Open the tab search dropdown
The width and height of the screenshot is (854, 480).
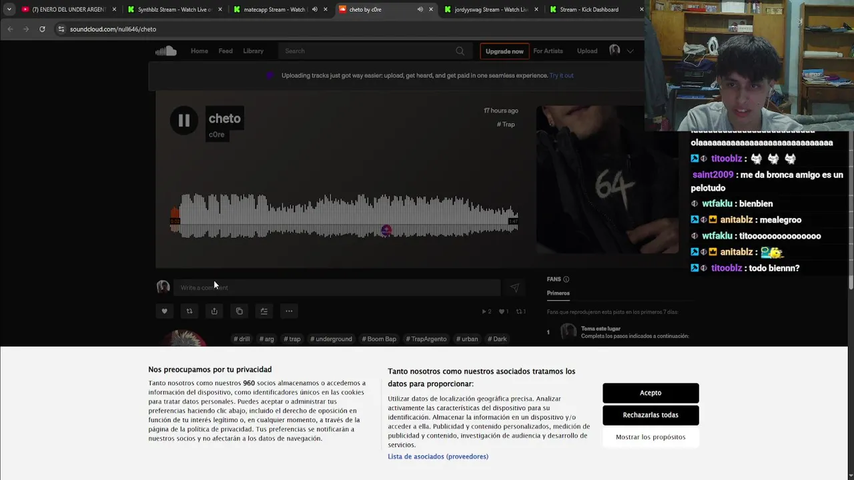pos(9,9)
